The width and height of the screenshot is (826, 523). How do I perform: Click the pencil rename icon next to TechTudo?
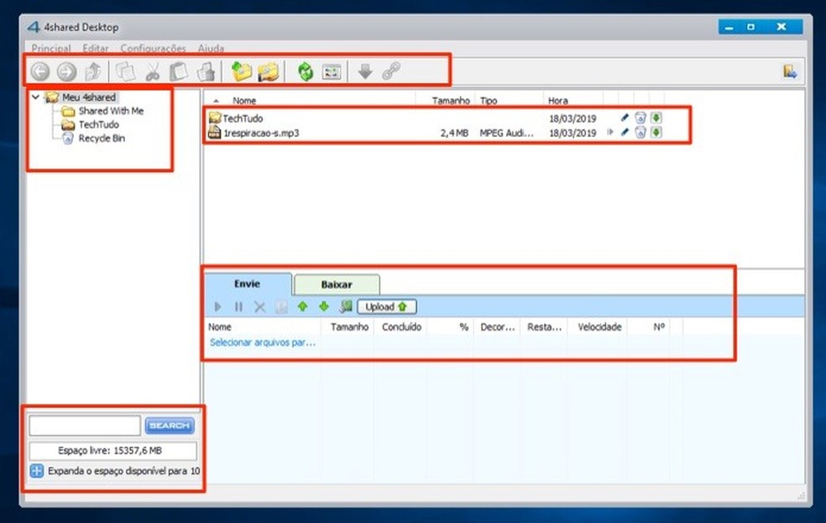(x=624, y=118)
